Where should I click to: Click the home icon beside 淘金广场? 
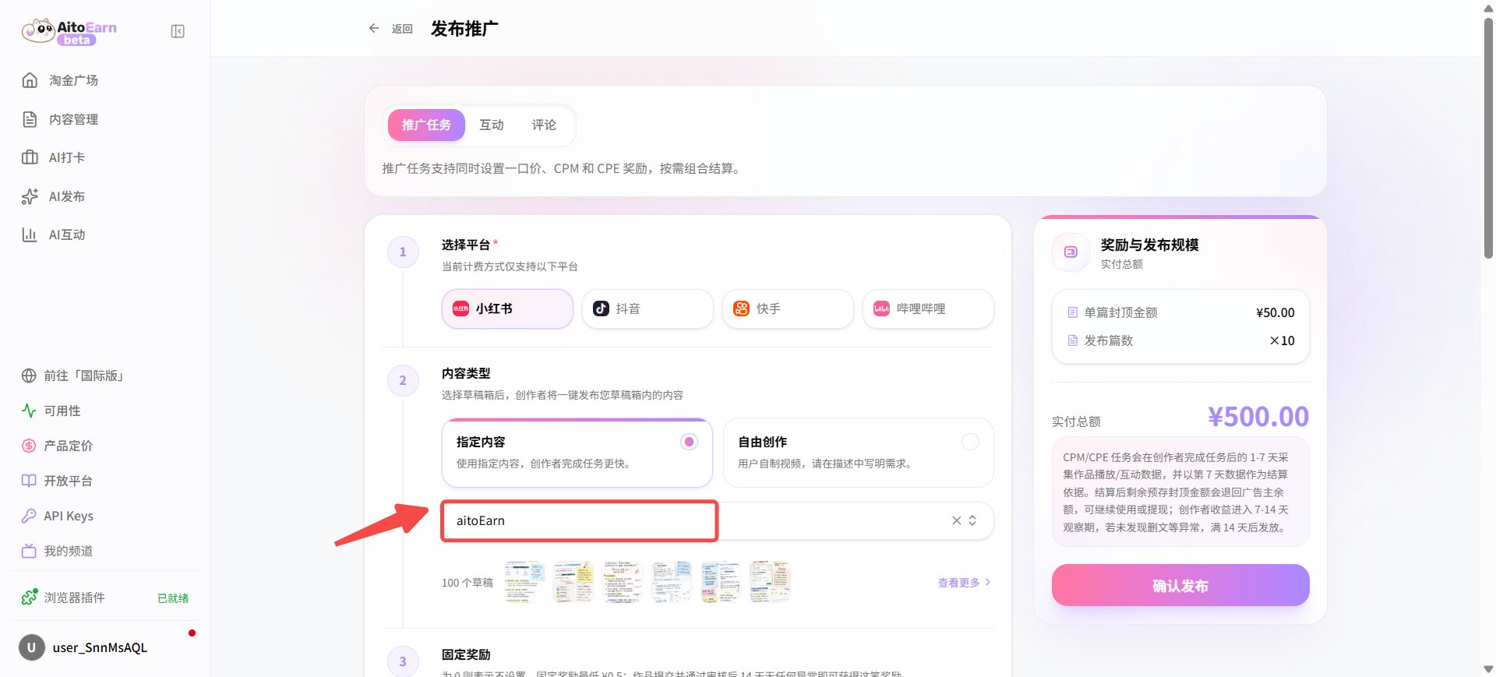point(30,80)
